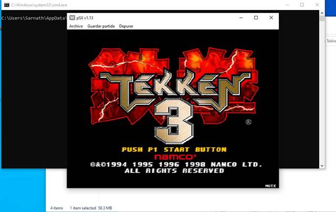Maximize the cmd.exe window
The image size is (336, 212).
pyautogui.click(x=302, y=5)
